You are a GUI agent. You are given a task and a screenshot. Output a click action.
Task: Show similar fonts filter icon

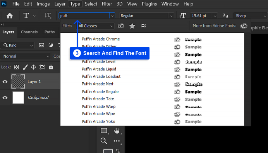click(x=144, y=26)
